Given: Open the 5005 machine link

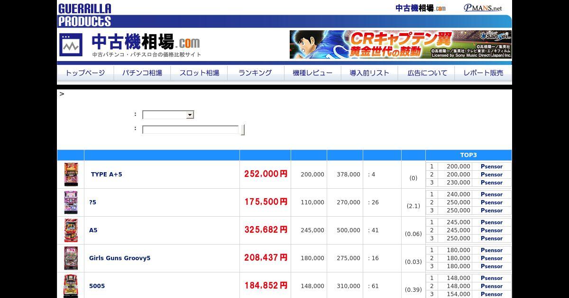Looking at the screenshot, I should pos(97,286).
